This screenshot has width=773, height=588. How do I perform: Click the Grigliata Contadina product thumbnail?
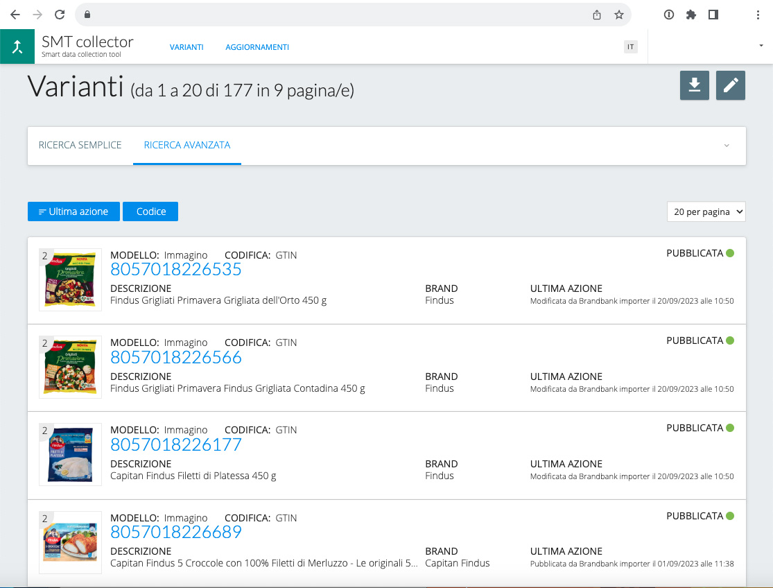(71, 367)
